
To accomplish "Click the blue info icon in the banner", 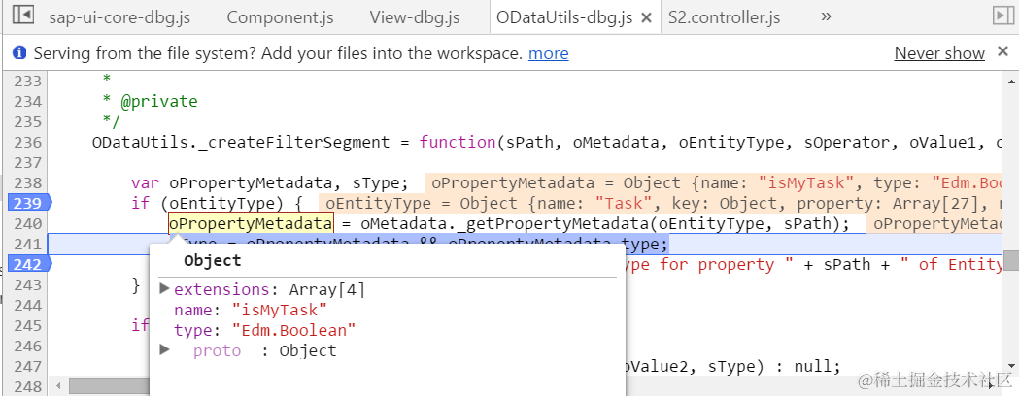I will (x=19, y=52).
